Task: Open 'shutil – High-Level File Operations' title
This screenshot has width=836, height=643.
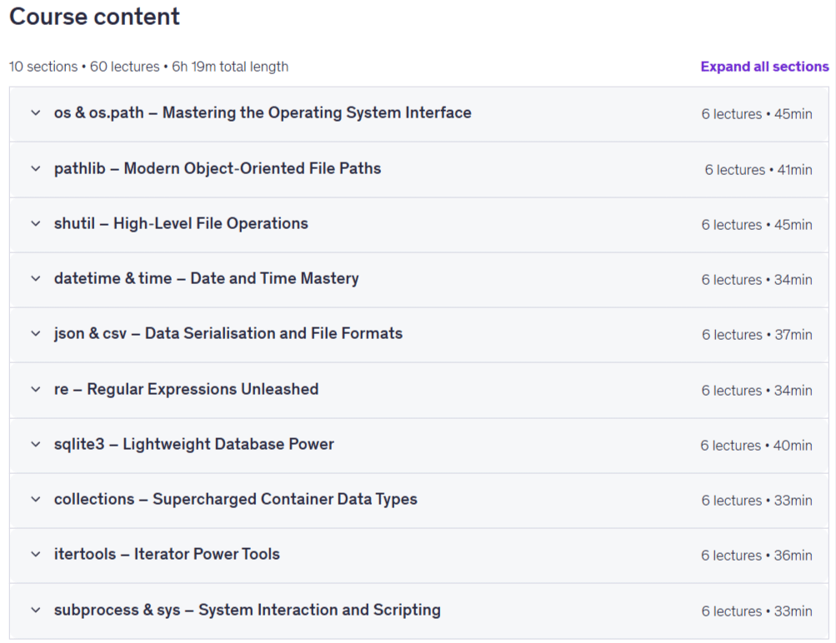Action: [181, 224]
